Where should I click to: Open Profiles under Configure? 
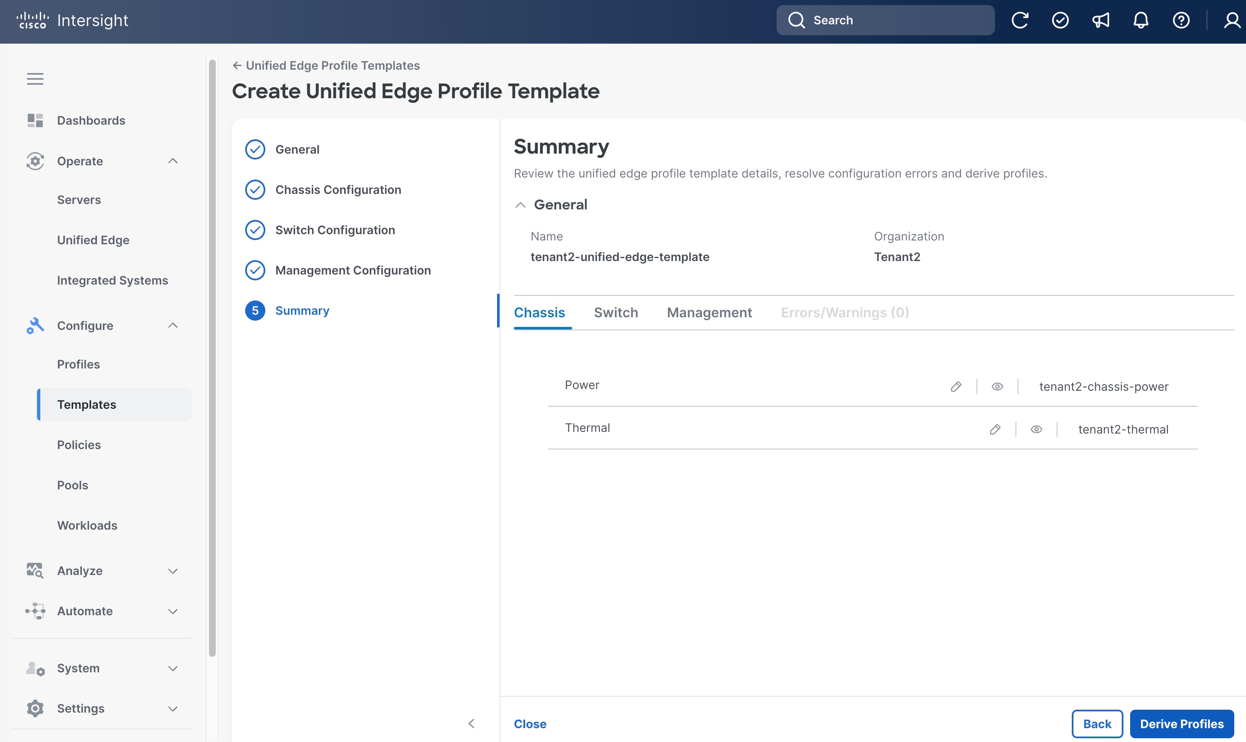[79, 365]
